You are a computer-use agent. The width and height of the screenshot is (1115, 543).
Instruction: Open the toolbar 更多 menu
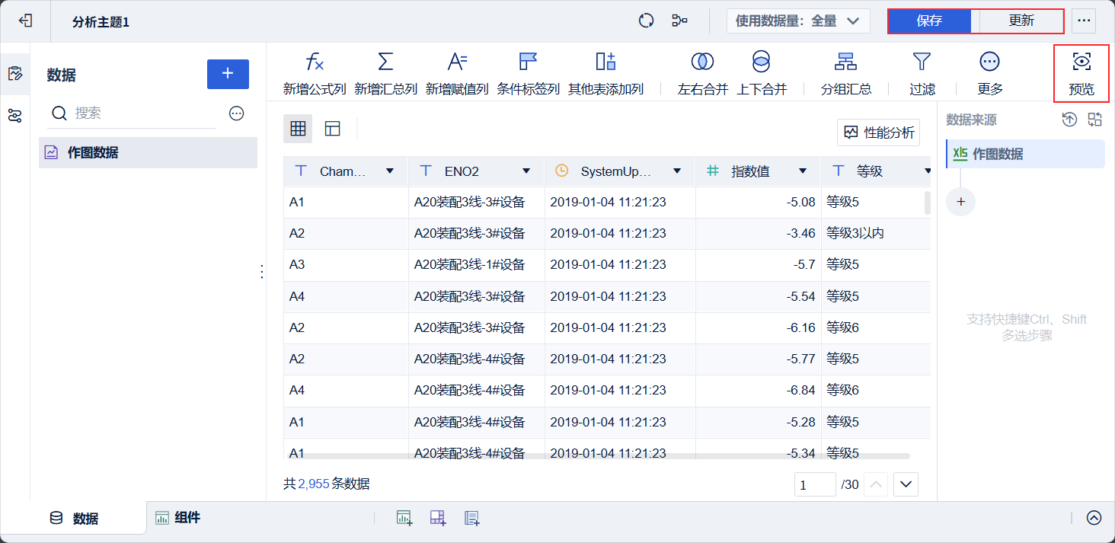tap(989, 74)
